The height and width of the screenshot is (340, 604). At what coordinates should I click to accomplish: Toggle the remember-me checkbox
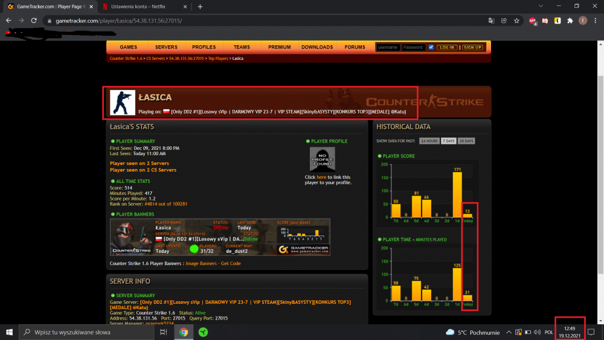point(431,47)
